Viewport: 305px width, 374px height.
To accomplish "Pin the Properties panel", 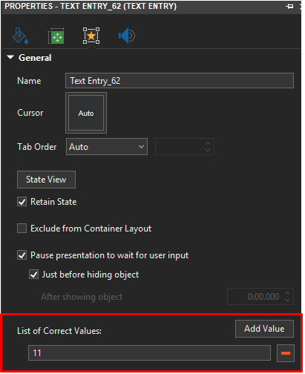I will 289,6.
